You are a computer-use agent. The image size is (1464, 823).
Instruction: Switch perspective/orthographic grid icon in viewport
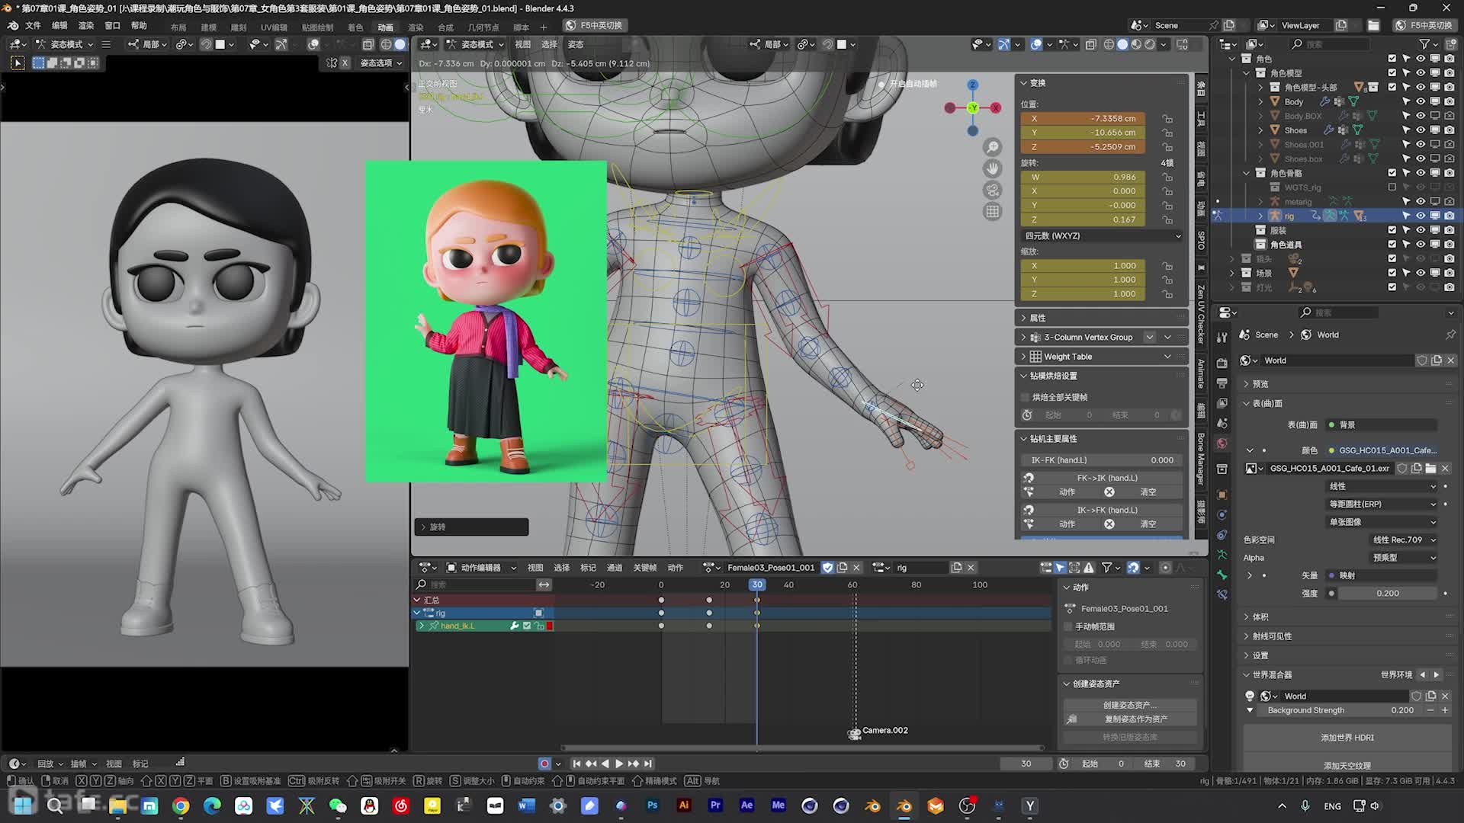[x=992, y=212]
